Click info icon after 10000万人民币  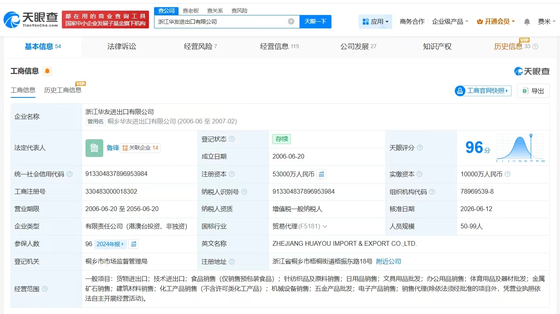pyautogui.click(x=508, y=174)
